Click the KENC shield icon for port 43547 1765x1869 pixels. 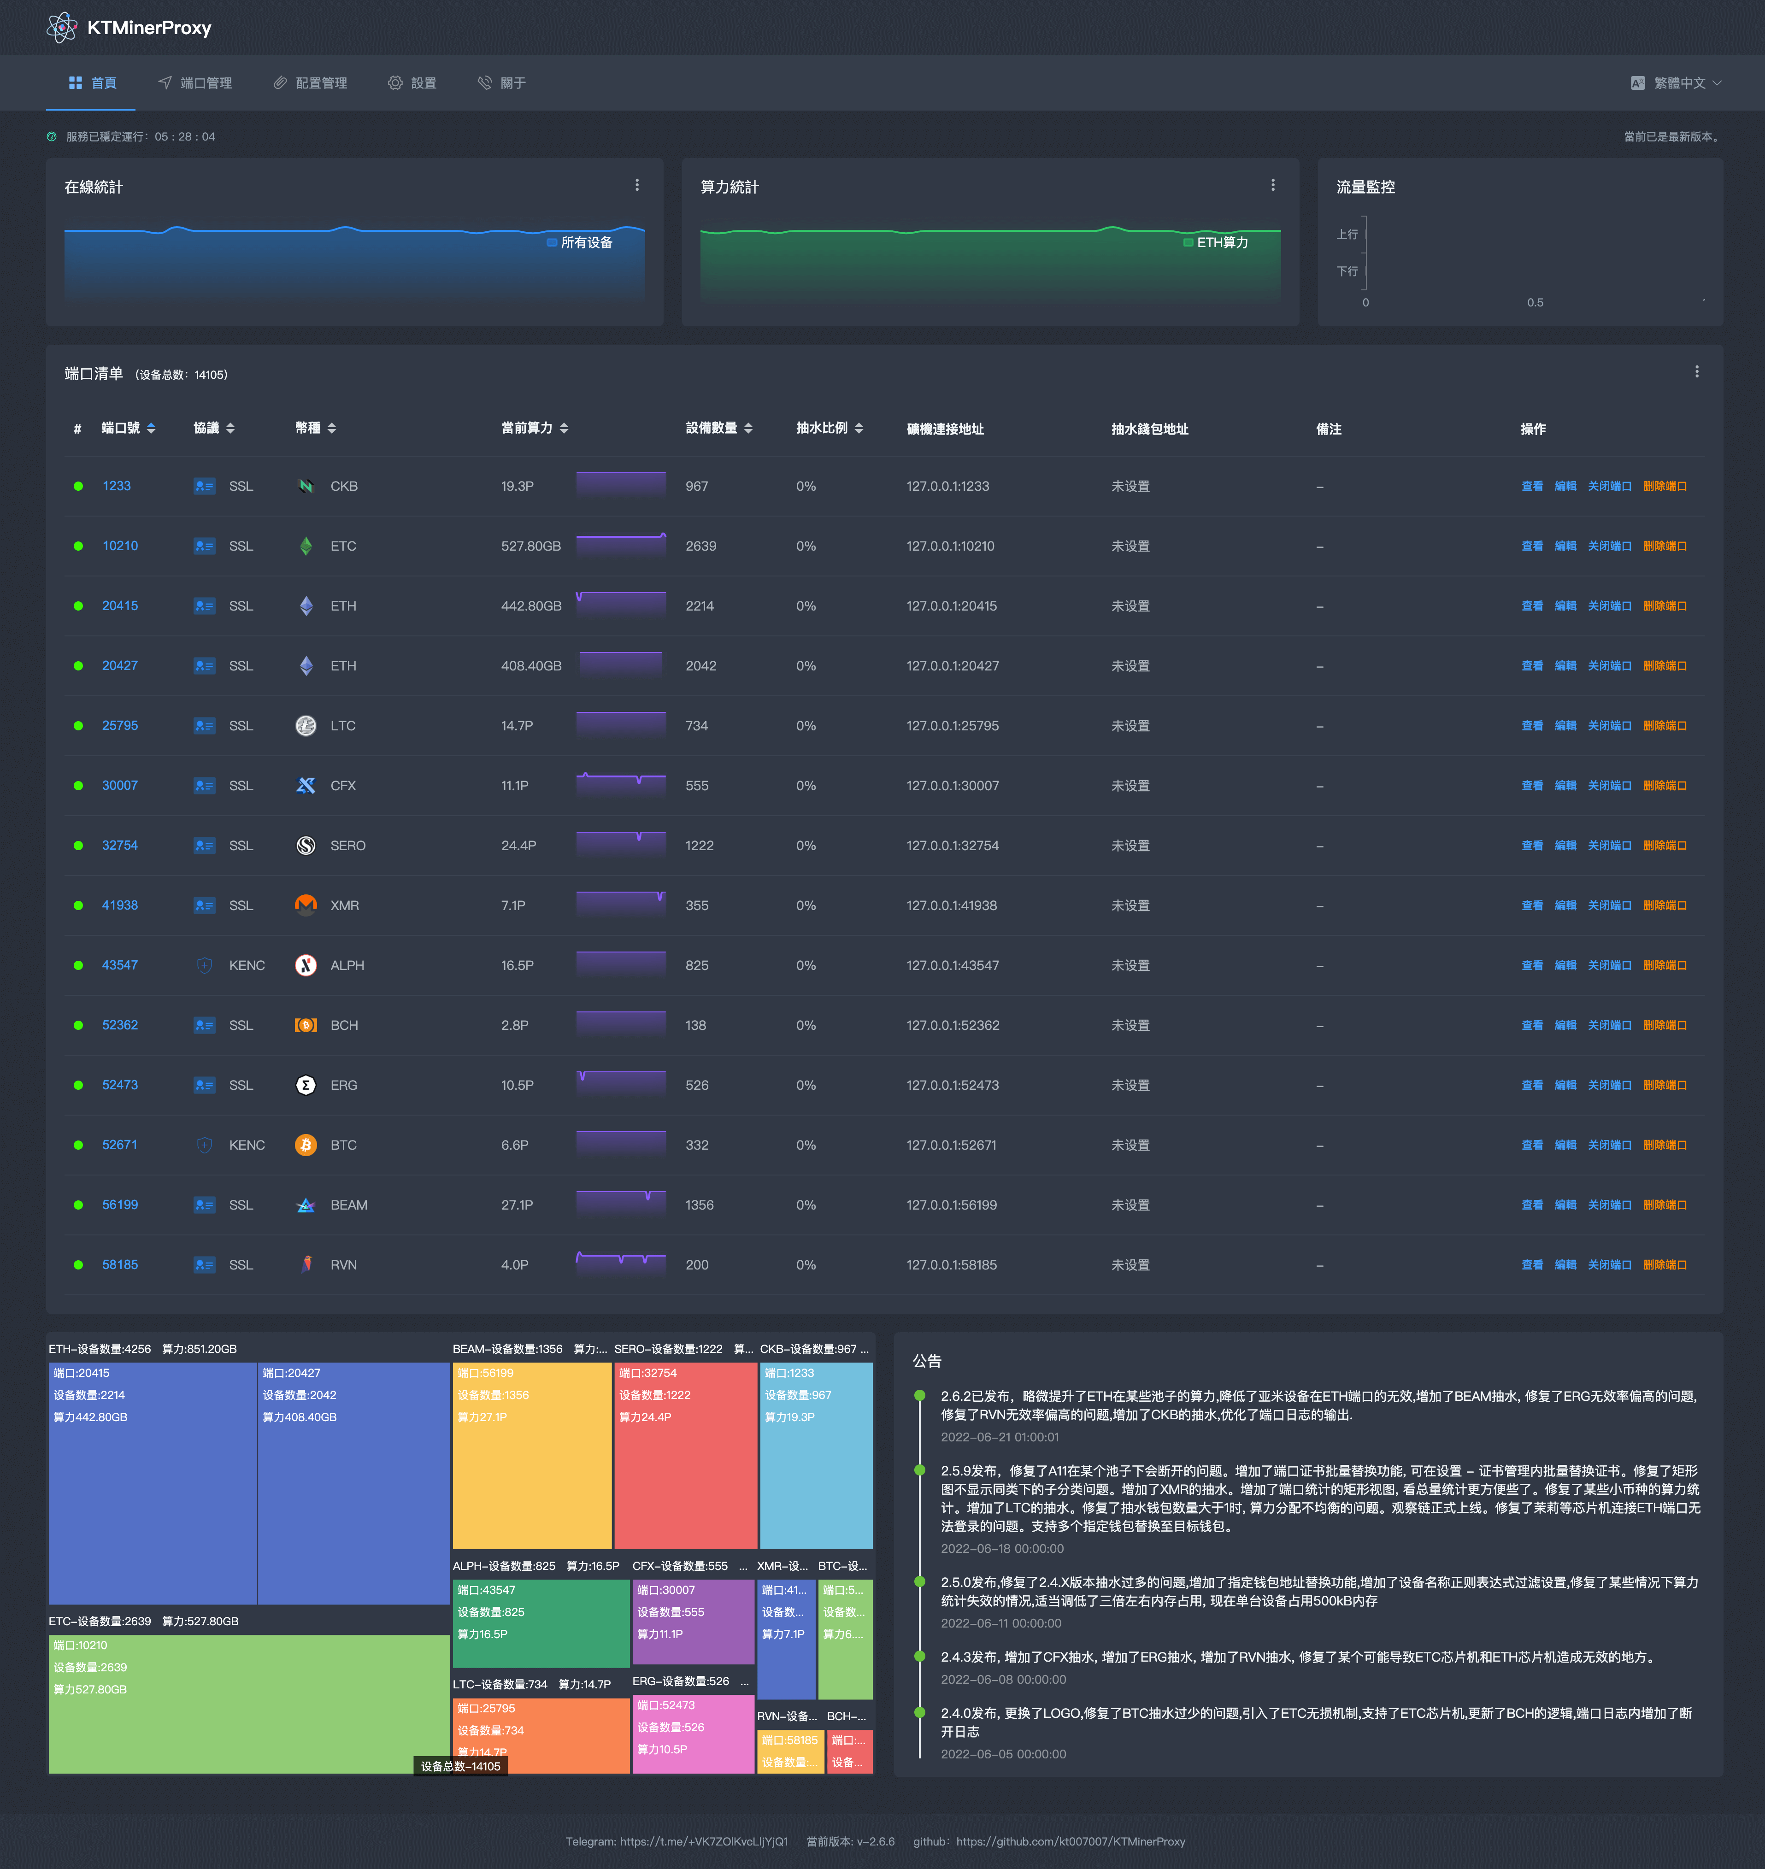(204, 965)
